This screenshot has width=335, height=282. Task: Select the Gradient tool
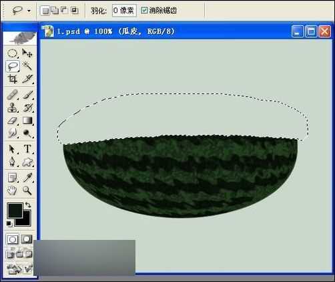tap(27, 121)
